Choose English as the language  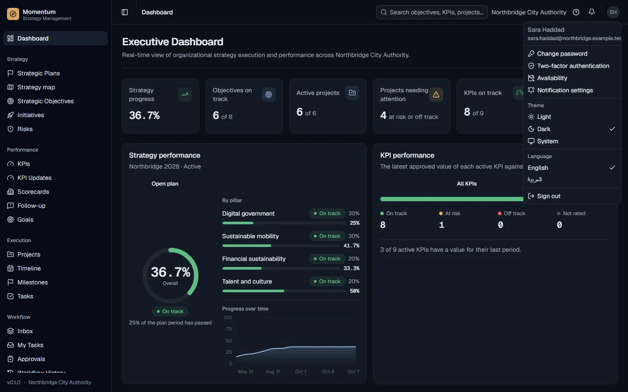click(x=572, y=168)
